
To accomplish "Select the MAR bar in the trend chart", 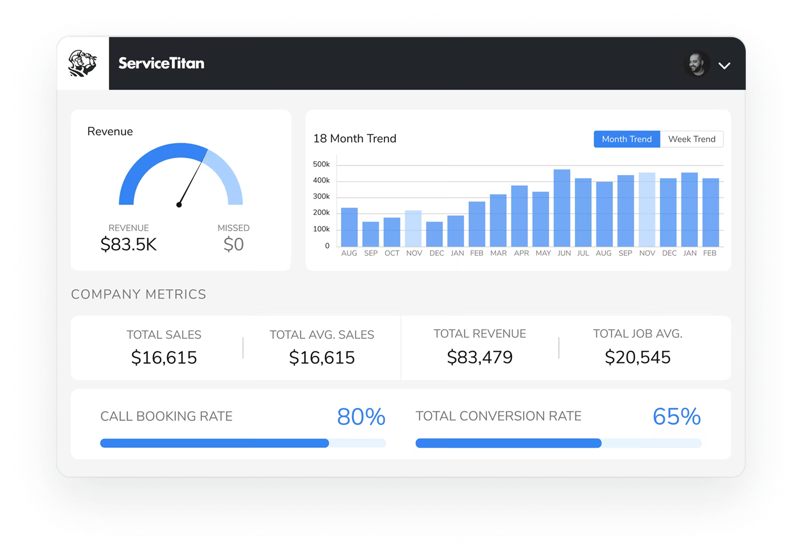I will coord(498,221).
